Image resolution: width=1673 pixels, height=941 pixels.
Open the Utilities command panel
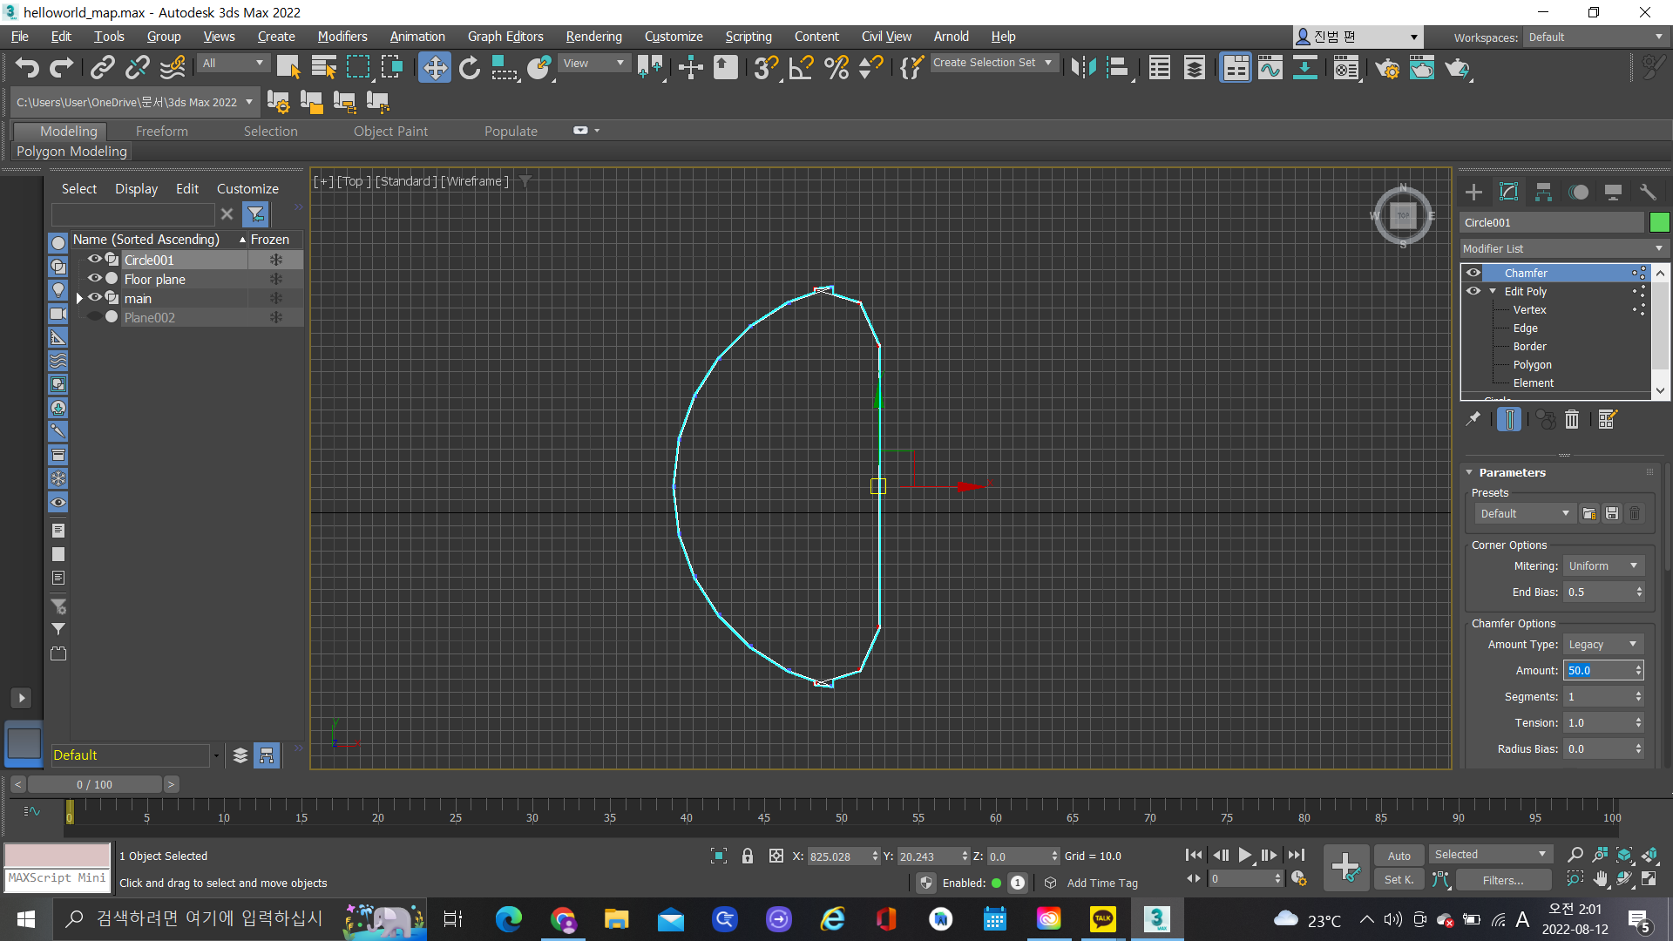point(1647,192)
